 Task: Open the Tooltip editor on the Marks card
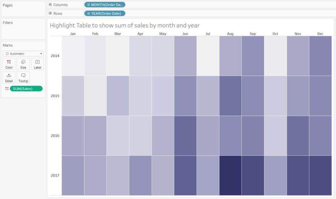point(23,77)
